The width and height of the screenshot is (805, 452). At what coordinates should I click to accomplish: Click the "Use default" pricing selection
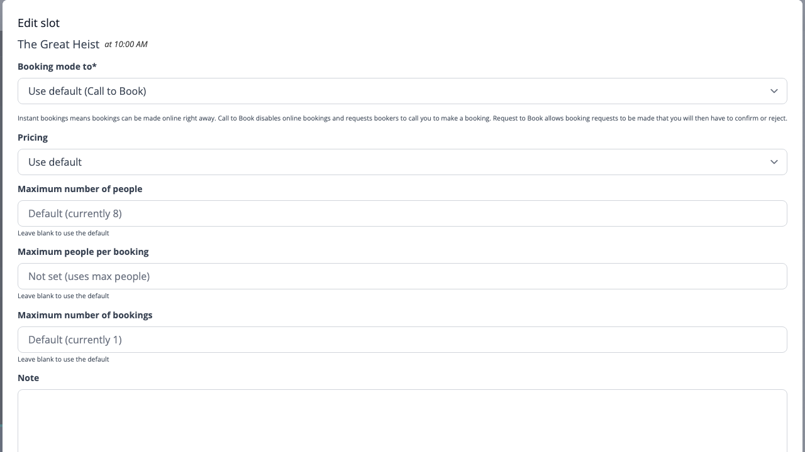[55, 162]
